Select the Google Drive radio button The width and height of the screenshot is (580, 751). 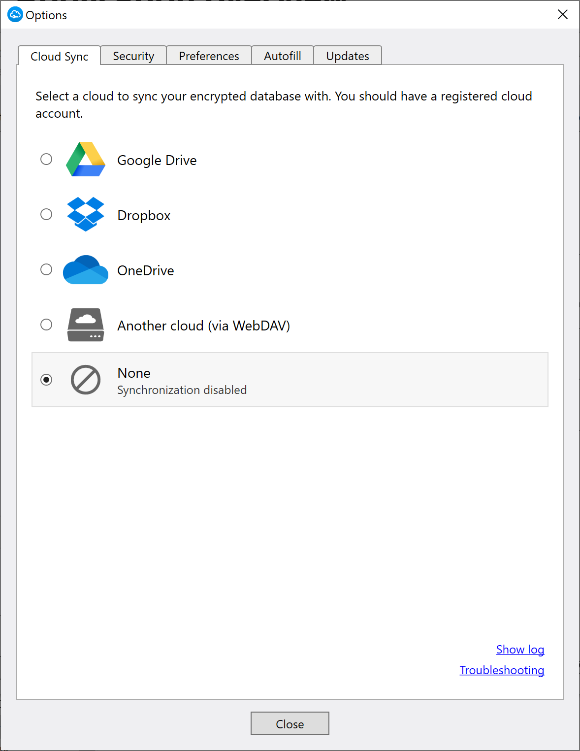point(46,159)
